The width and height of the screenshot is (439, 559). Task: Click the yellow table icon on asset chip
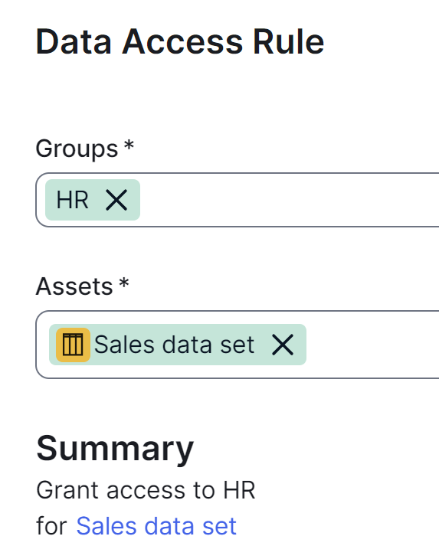pyautogui.click(x=73, y=345)
